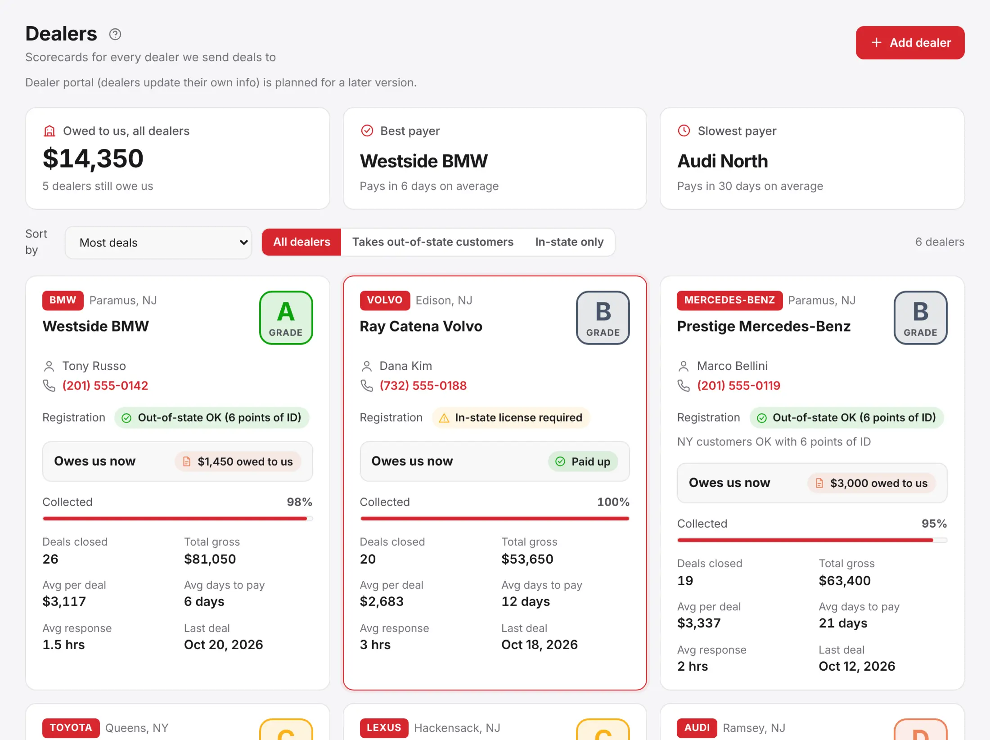Image resolution: width=990 pixels, height=740 pixels.
Task: Click the person icon next to Dana Kim
Action: 367,366
